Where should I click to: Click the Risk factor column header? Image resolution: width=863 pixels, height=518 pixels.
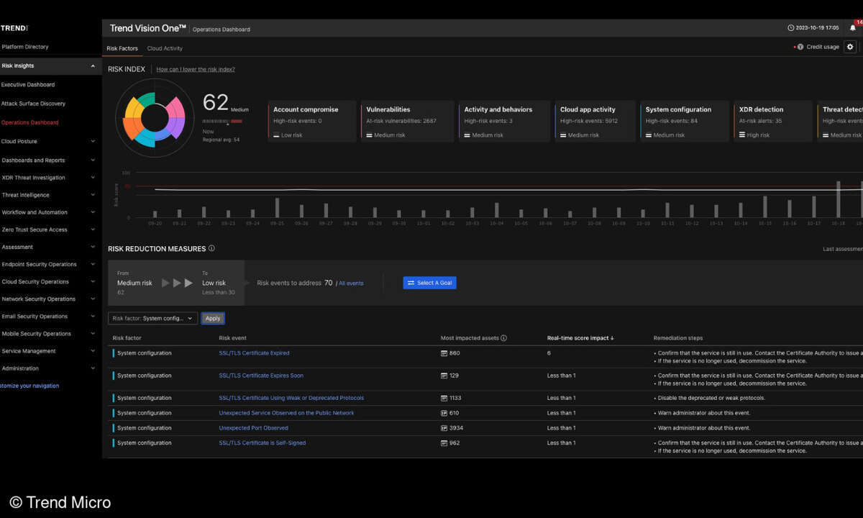[x=127, y=338]
